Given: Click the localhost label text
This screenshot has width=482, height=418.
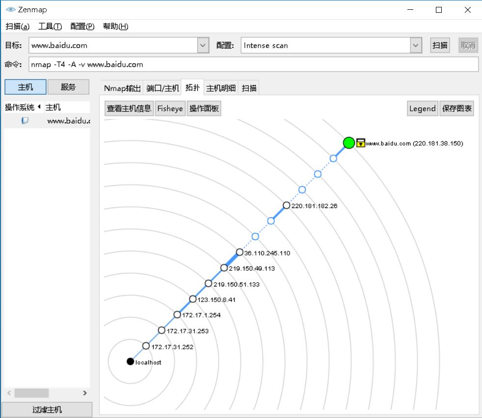Looking at the screenshot, I should pos(148,363).
